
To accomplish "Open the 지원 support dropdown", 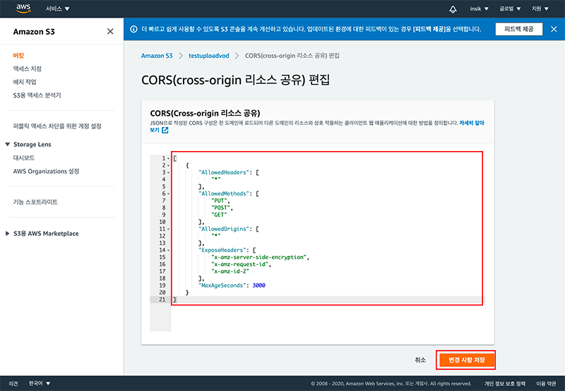I will click(540, 8).
